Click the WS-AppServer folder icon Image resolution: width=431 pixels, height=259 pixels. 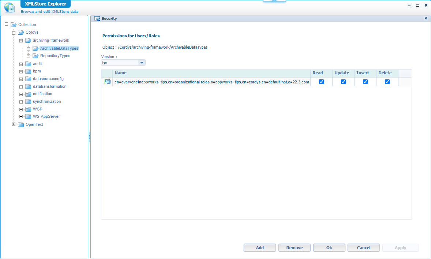(x=28, y=117)
